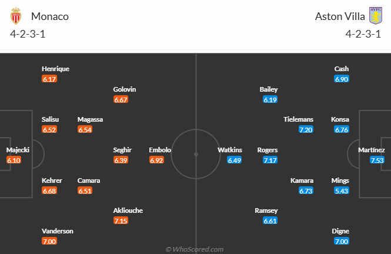Click Vanderson's 7.00 rating badge
This screenshot has width=391, height=254.
pyautogui.click(x=49, y=241)
